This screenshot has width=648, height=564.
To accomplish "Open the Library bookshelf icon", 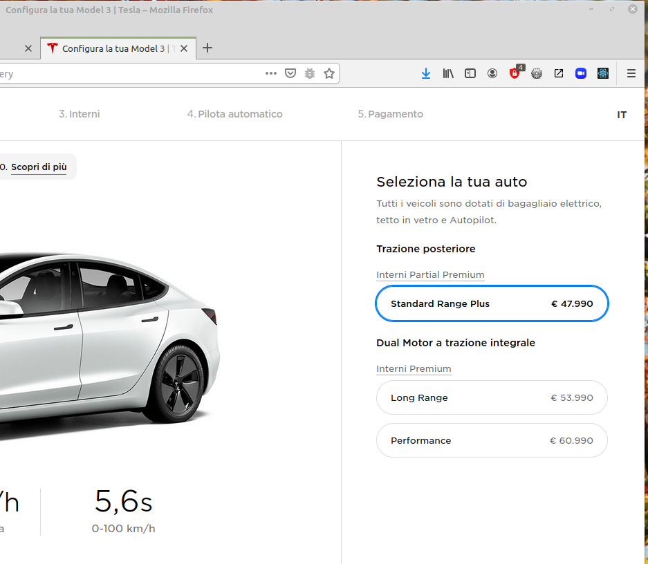I will point(448,73).
